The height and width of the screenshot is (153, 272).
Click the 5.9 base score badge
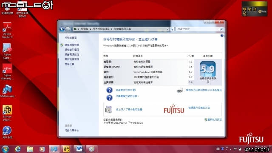pyautogui.click(x=208, y=69)
